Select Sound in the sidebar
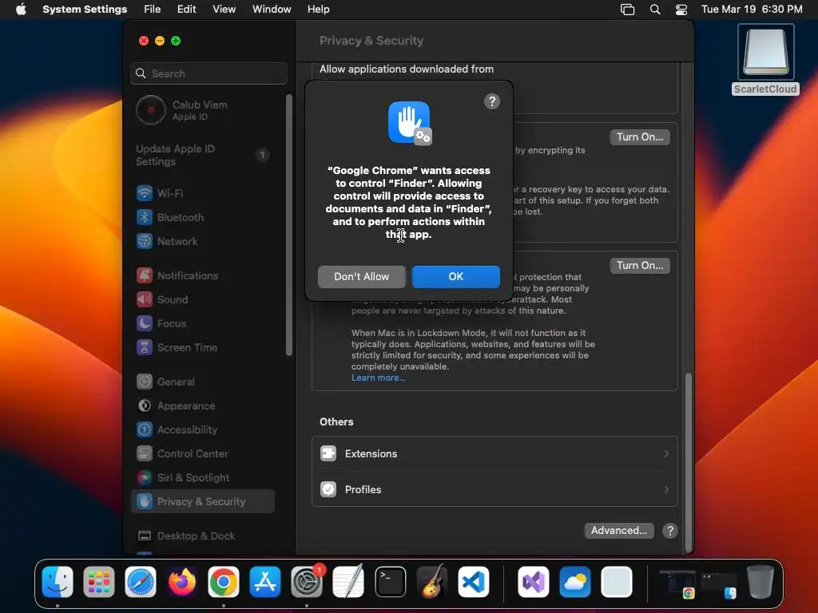The image size is (818, 613). click(x=203, y=300)
